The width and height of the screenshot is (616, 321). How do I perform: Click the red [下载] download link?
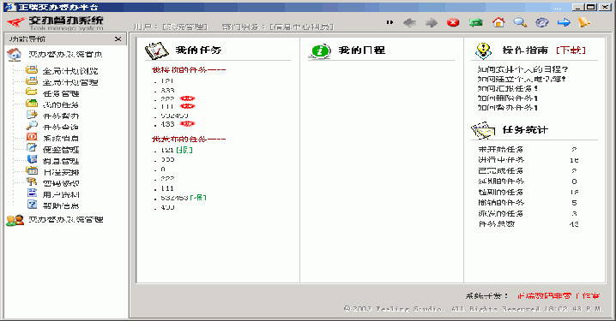571,51
